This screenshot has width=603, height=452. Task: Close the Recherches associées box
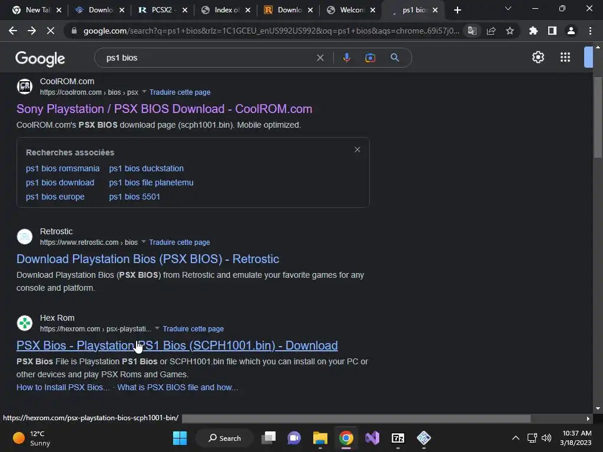click(x=357, y=149)
